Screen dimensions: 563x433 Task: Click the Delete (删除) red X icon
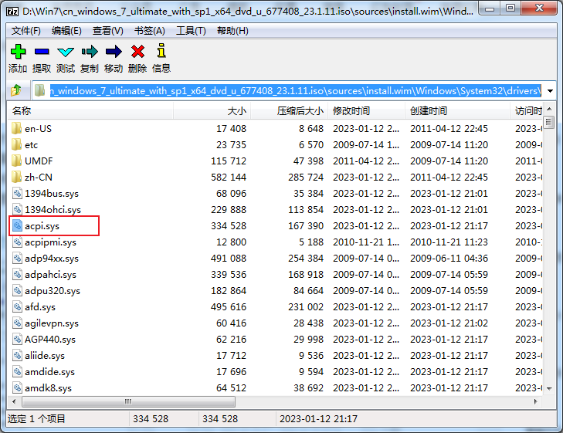point(137,52)
